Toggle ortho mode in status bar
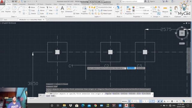192x108 pixels. pyautogui.click(x=137, y=101)
